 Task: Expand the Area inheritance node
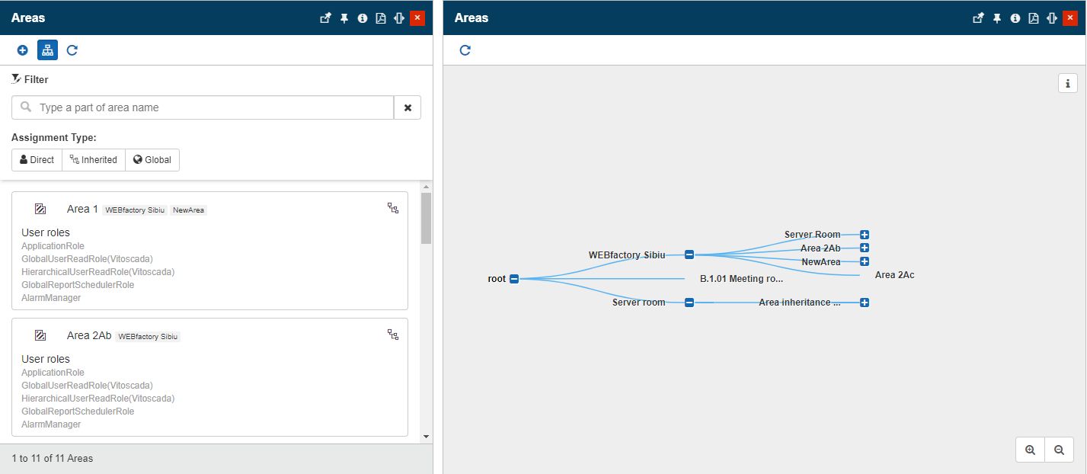coord(865,303)
